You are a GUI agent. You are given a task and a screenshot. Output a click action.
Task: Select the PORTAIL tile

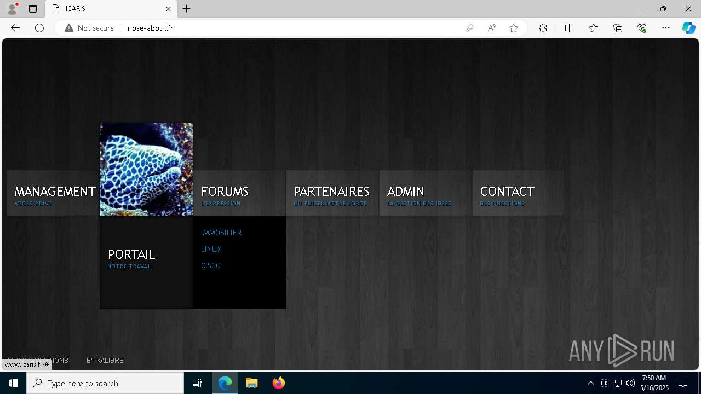click(146, 262)
